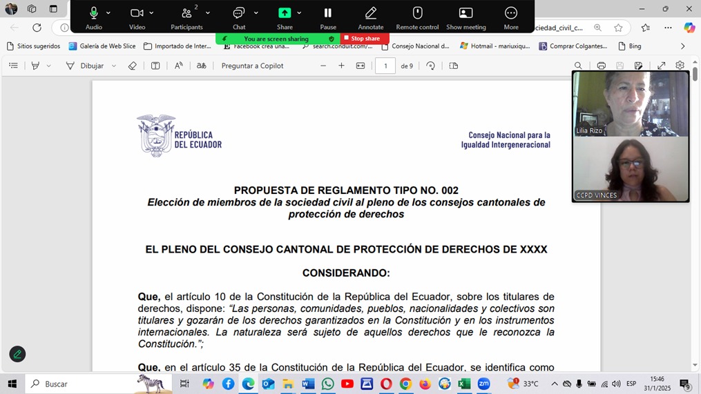Screen dimensions: 701x394
Task: Open the Bing bookmark
Action: 629,46
